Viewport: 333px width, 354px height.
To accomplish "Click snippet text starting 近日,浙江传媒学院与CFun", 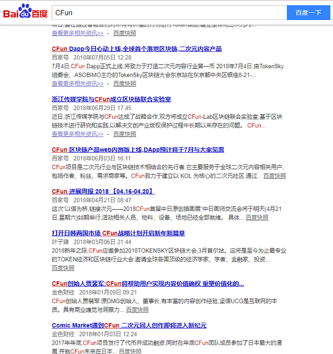I will point(167,121).
